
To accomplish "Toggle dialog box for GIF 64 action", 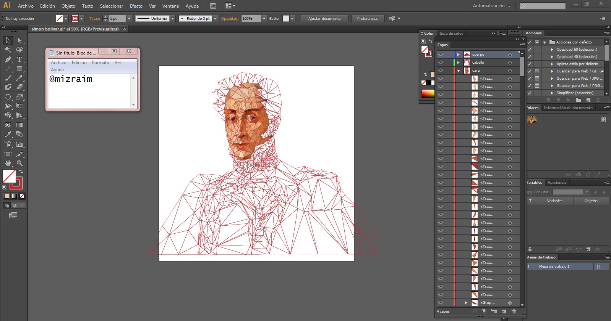I will [537, 71].
